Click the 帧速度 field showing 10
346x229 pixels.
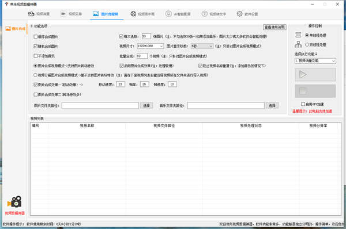pos(172,85)
